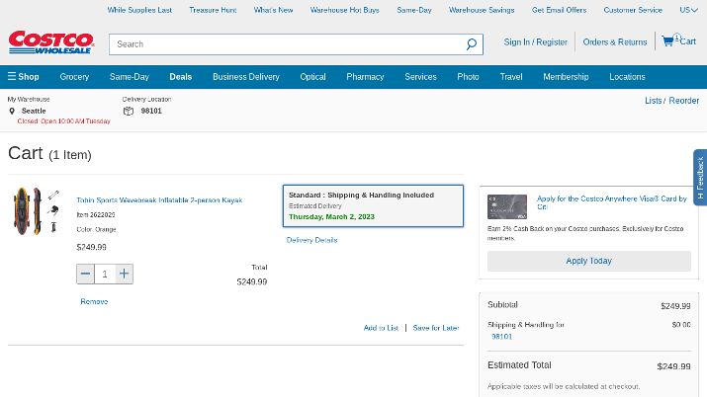
Task: Click While Supplies Last link
Action: [x=139, y=10]
